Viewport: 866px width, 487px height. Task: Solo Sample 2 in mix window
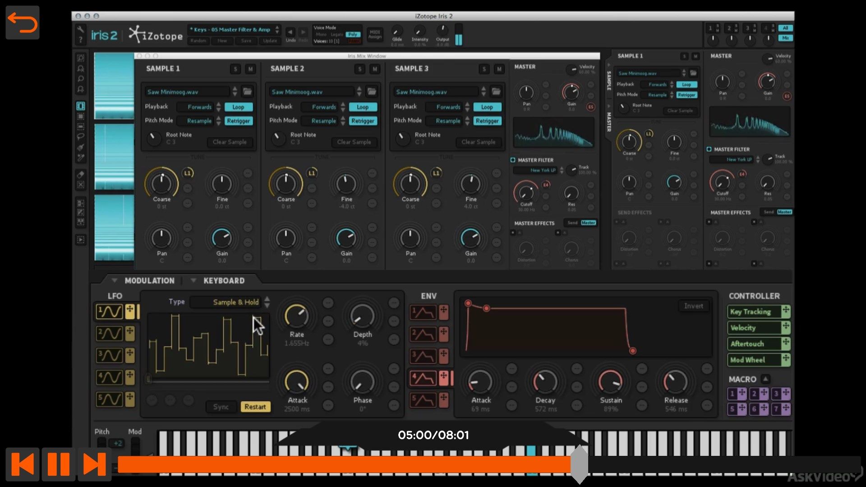click(x=359, y=69)
